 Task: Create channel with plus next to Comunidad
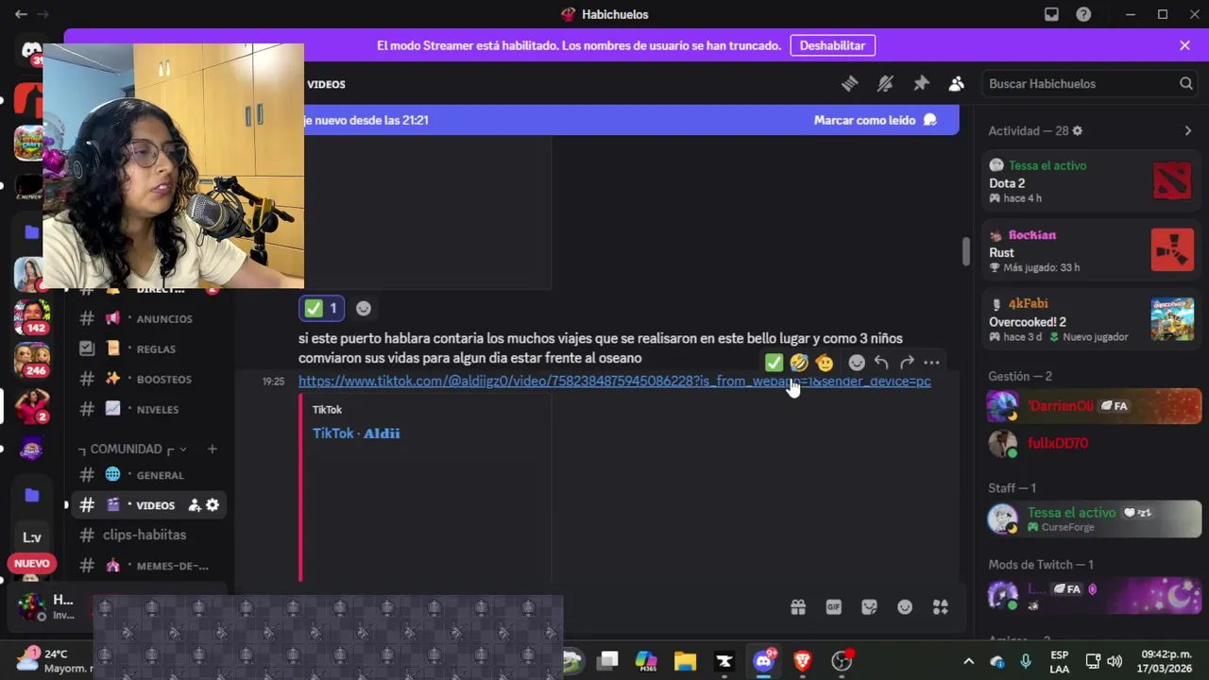click(x=213, y=449)
